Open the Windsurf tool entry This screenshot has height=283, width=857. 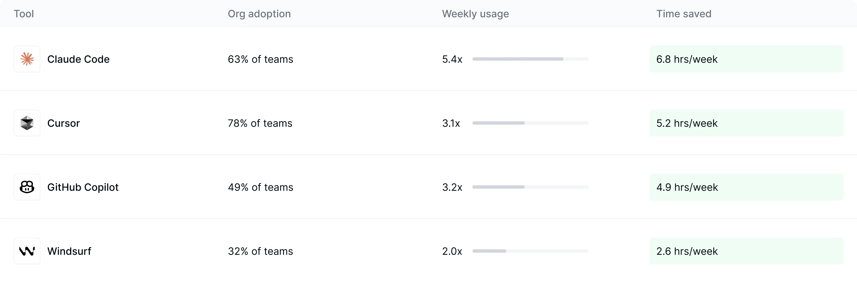pyautogui.click(x=69, y=251)
